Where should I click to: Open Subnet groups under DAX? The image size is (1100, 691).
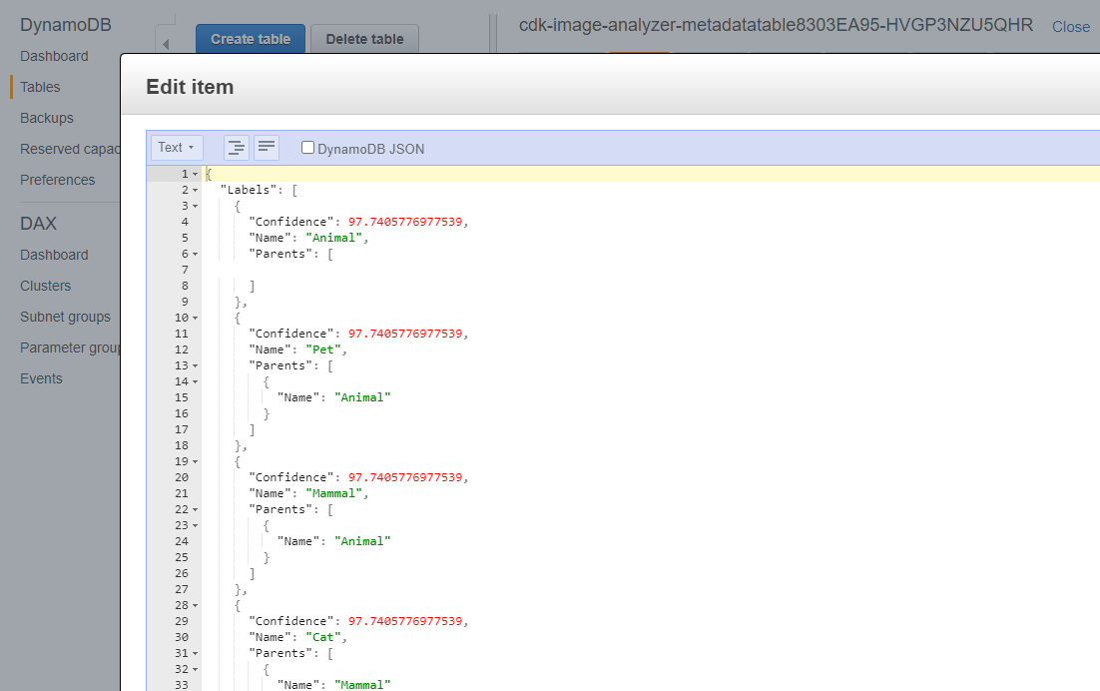65,317
